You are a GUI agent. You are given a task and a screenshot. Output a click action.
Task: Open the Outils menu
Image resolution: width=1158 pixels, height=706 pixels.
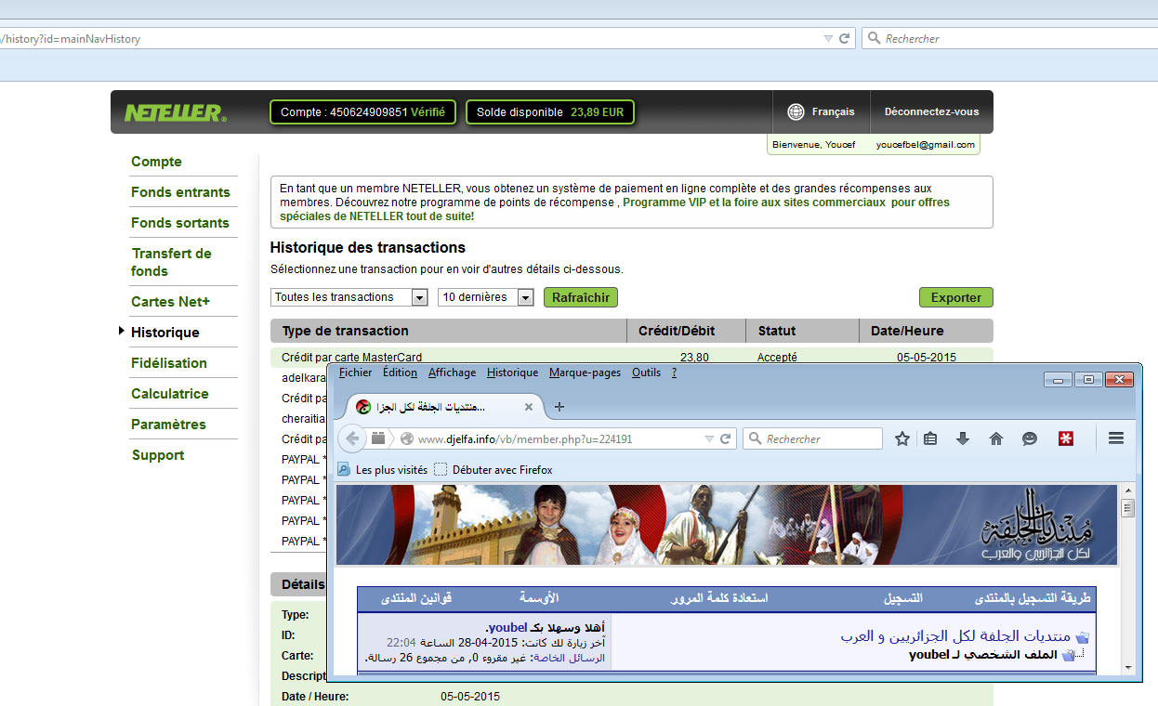click(x=646, y=373)
